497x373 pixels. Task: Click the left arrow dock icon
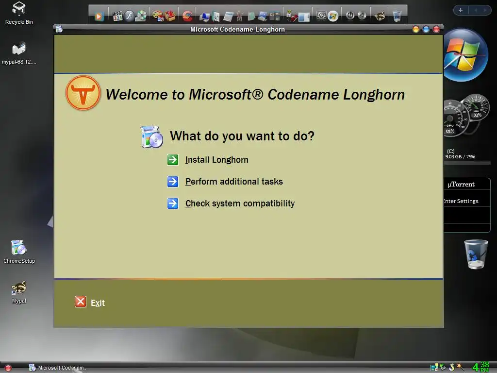coord(362,15)
